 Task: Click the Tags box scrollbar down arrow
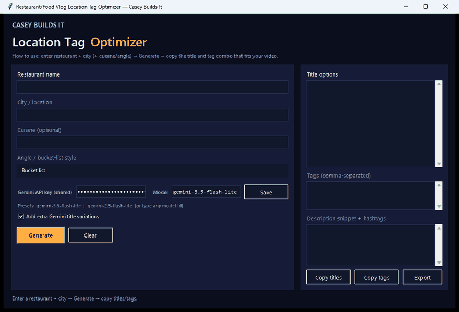[x=439, y=206]
